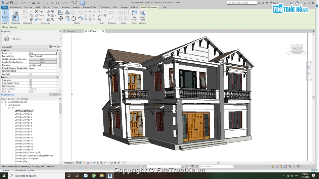Image resolution: width=319 pixels, height=179 pixels.
Task: Click the Save icon in quick access toolbar
Action: pos(11,3)
